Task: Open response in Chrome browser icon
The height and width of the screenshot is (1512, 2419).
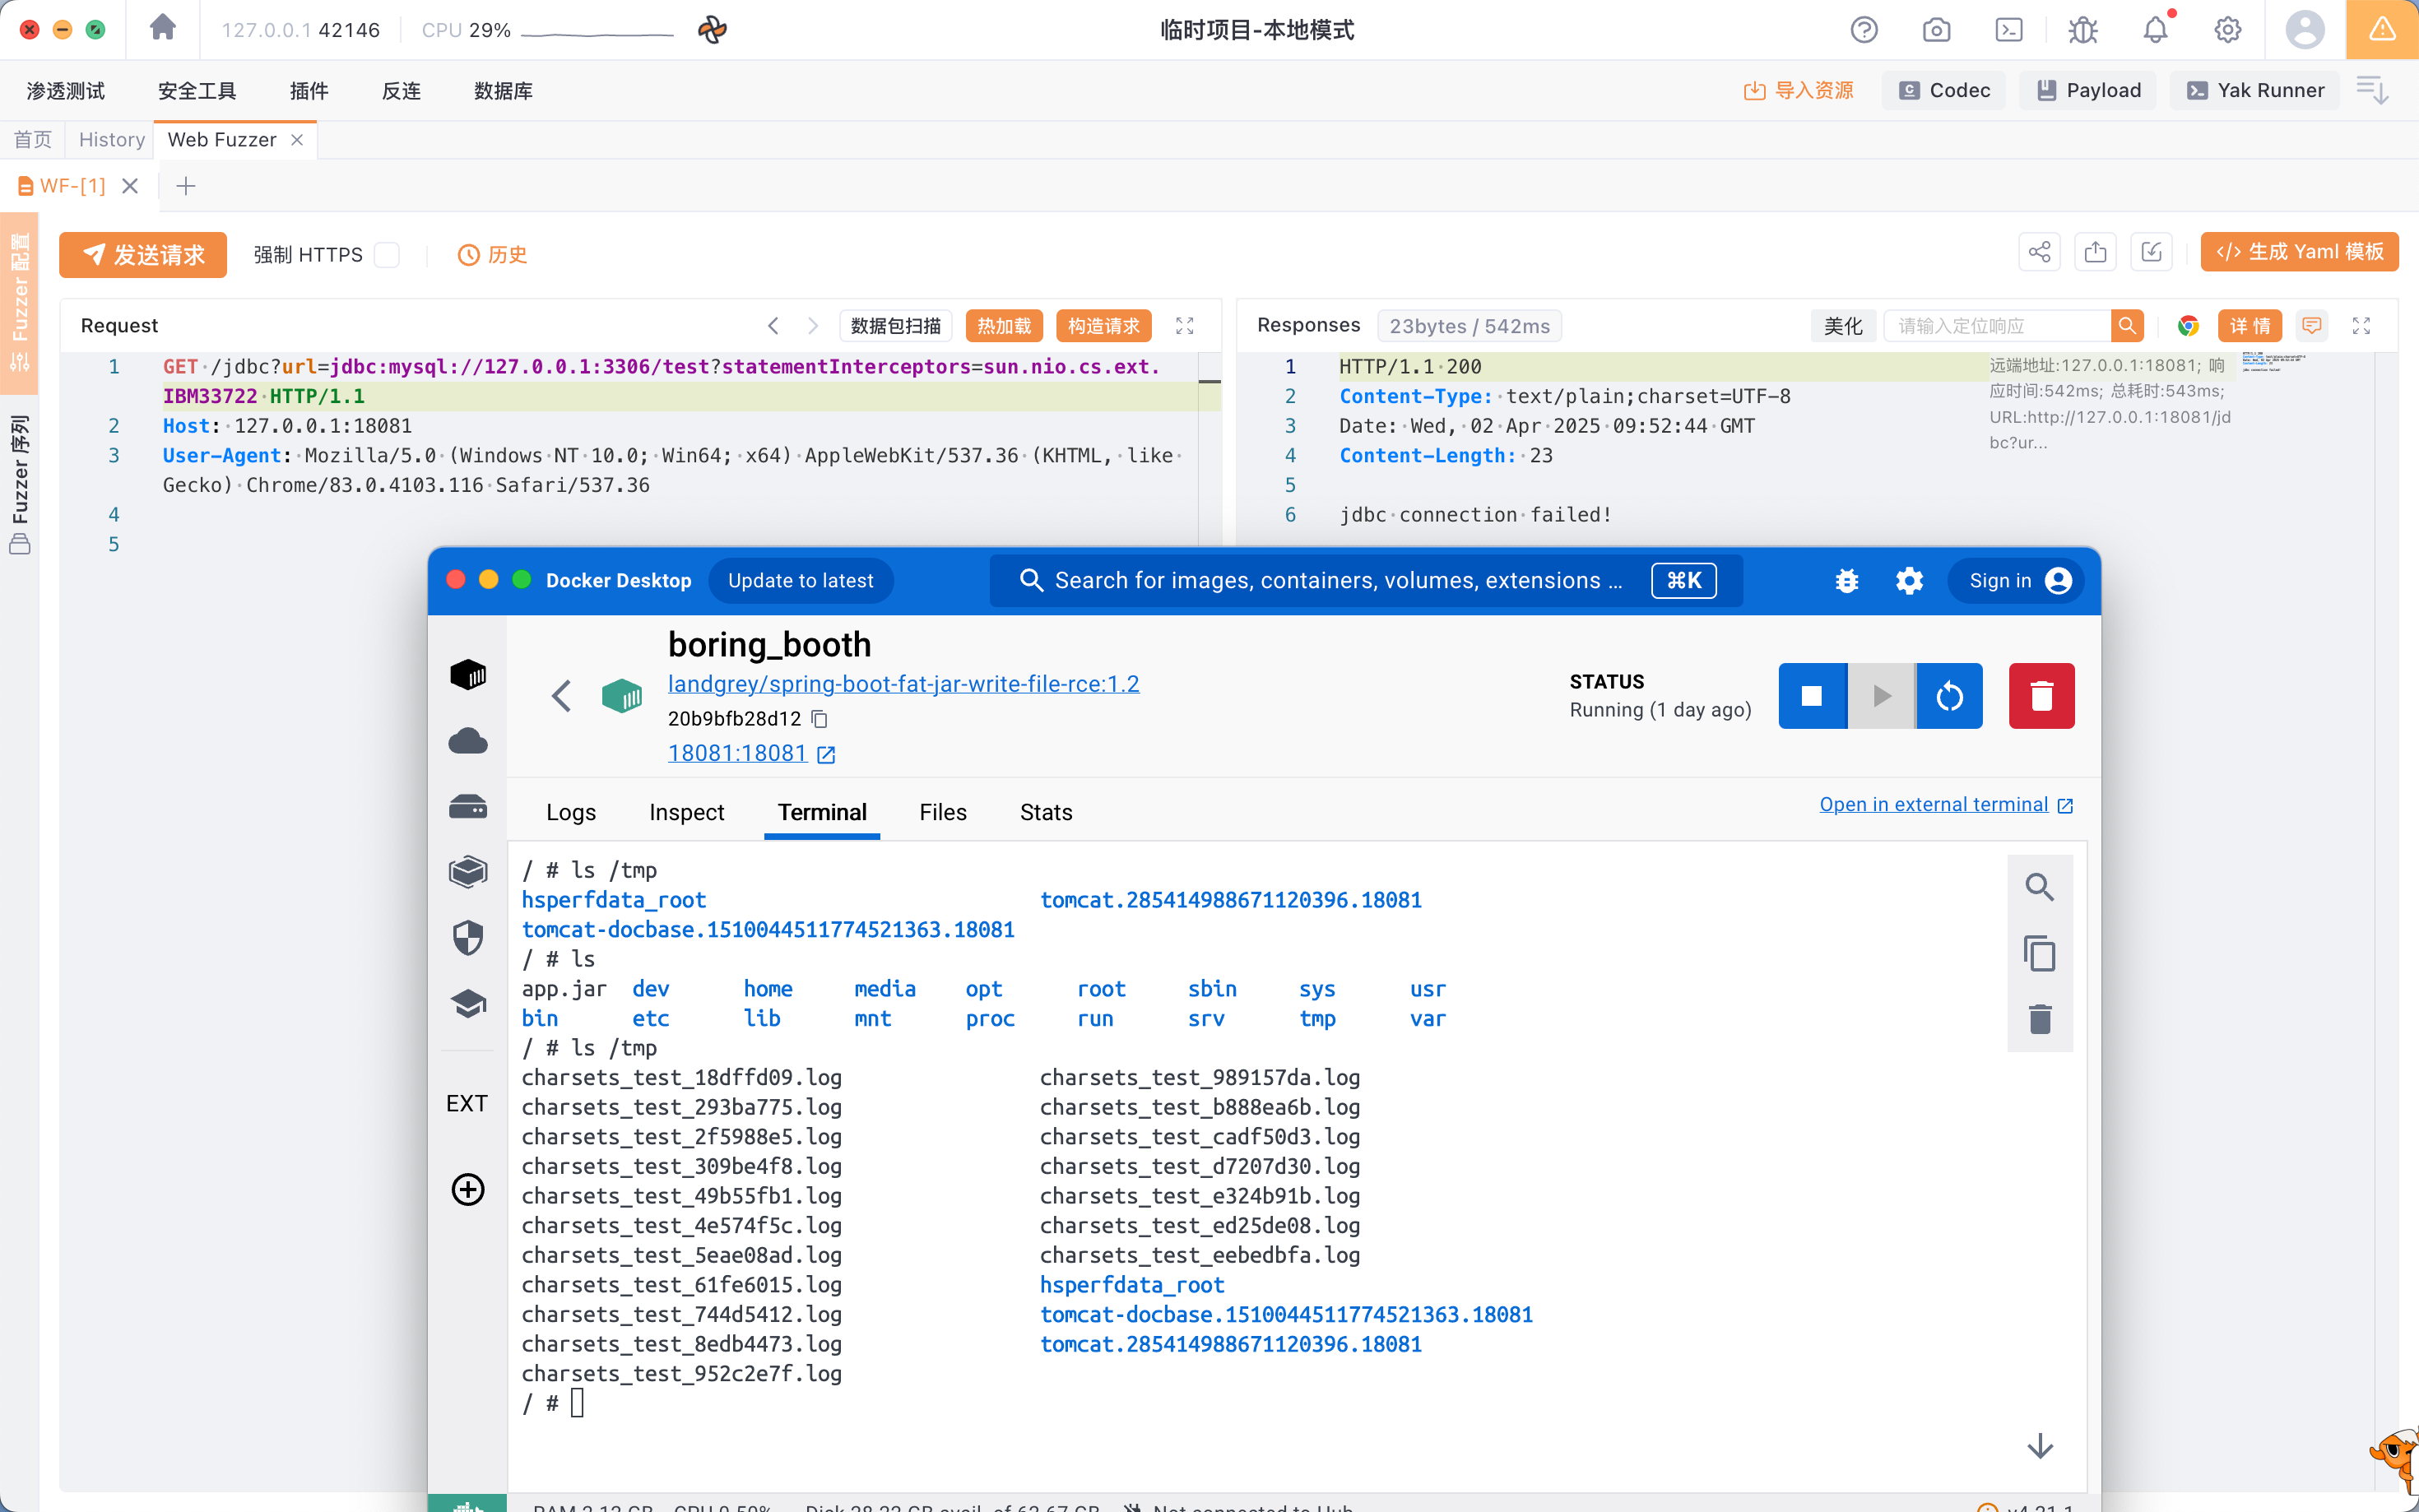Action: tap(2188, 326)
